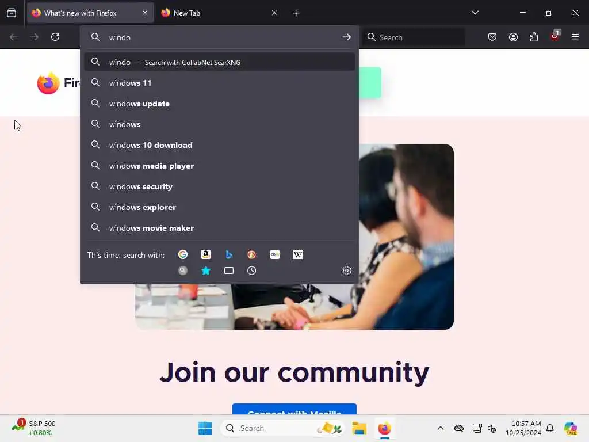Image resolution: width=589 pixels, height=442 pixels.
Task: Search open tabs using the tab icon
Action: [229, 270]
